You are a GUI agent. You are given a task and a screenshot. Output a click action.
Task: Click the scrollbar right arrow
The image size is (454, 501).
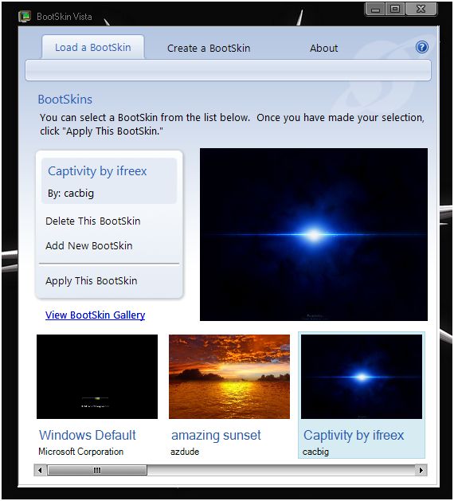pyautogui.click(x=421, y=470)
